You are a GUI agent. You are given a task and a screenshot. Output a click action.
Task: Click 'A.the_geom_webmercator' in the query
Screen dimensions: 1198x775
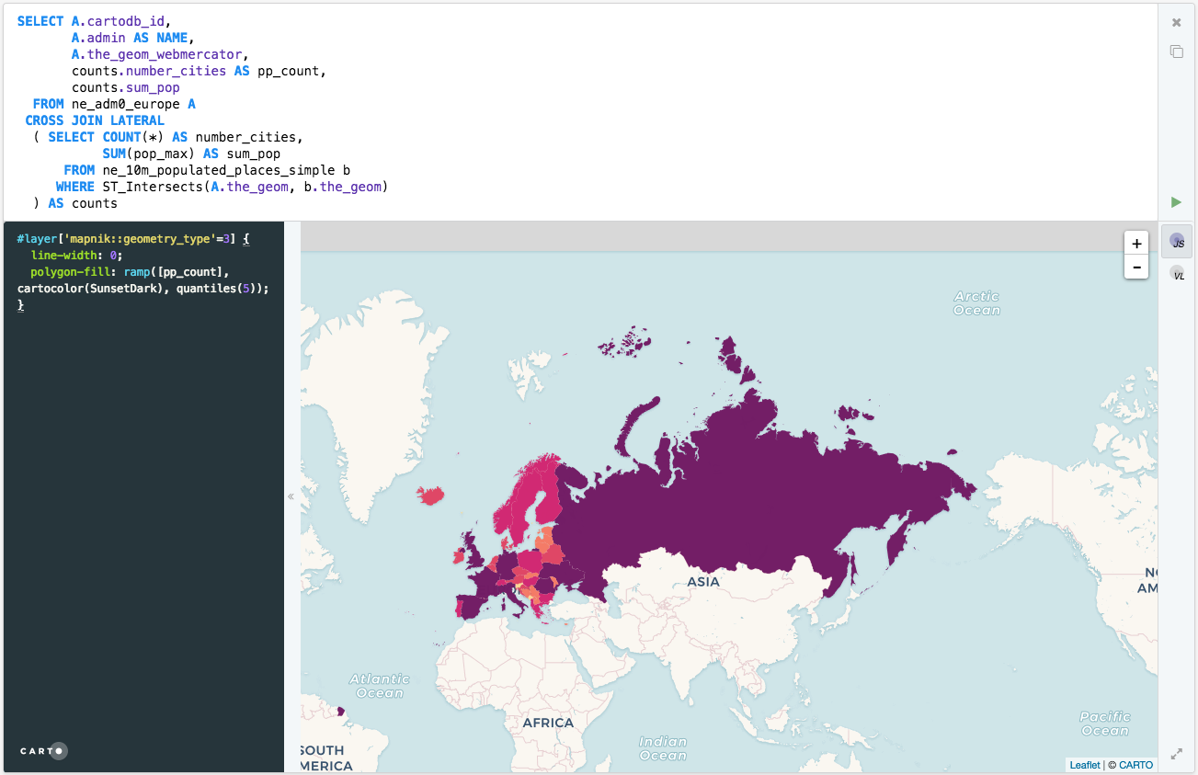[x=156, y=54]
